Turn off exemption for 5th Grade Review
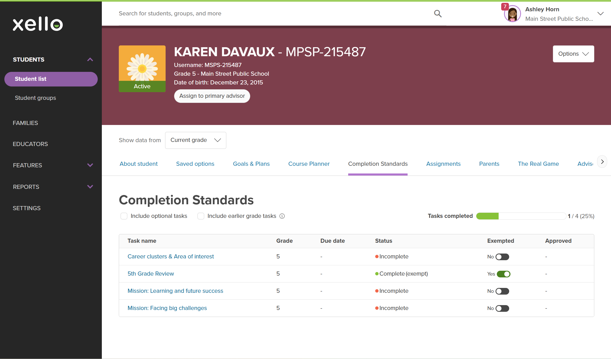Image resolution: width=611 pixels, height=359 pixels. pyautogui.click(x=503, y=274)
